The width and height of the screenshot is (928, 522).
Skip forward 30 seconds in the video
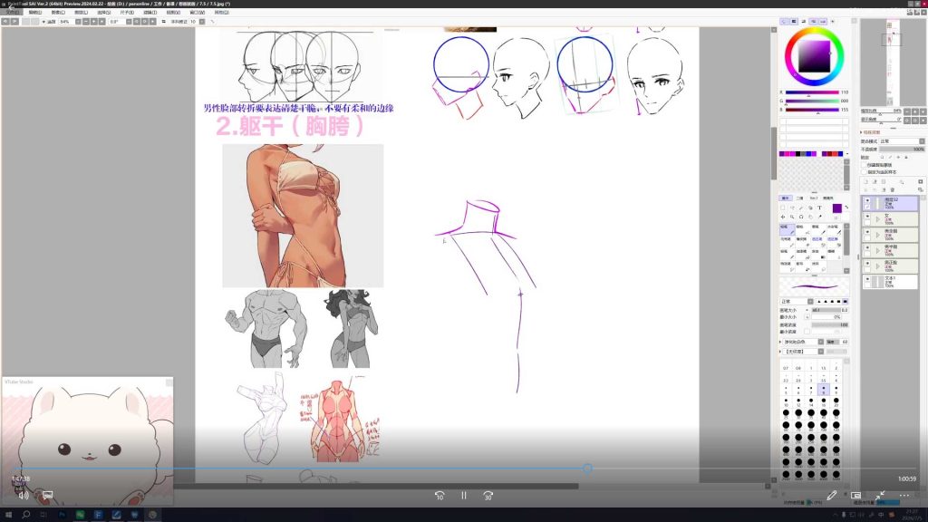488,496
